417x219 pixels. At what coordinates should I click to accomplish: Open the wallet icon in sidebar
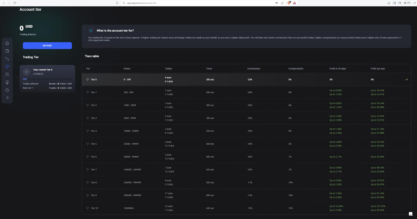pos(7,51)
